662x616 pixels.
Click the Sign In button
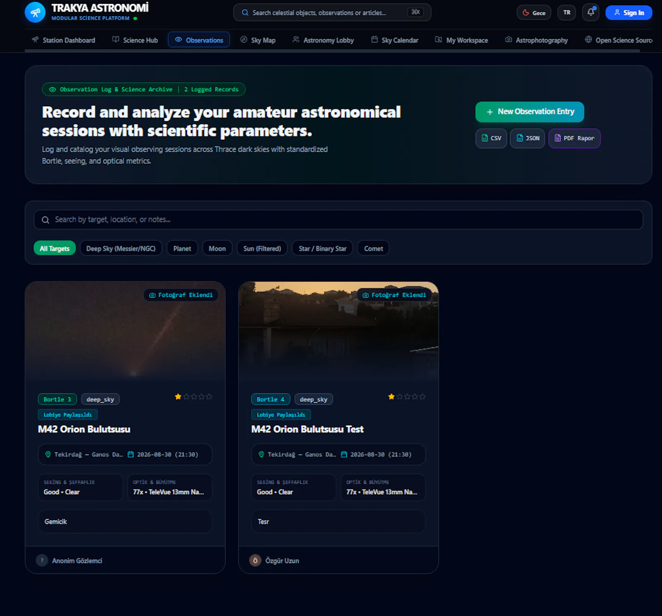pos(629,13)
